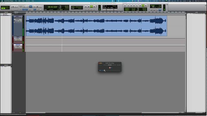Open the View menu
The height and width of the screenshot is (116, 207).
point(23,1)
